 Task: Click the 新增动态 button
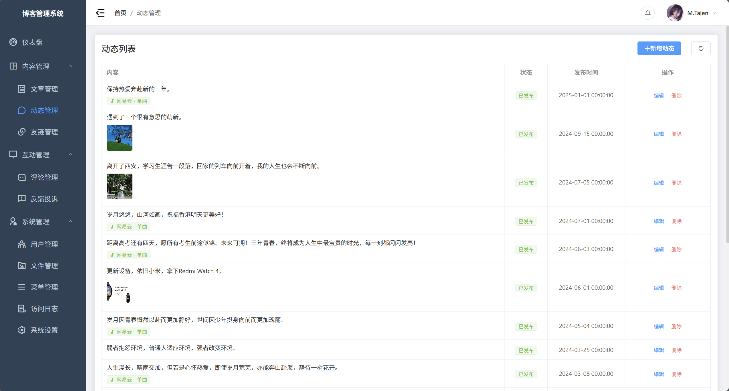click(659, 48)
